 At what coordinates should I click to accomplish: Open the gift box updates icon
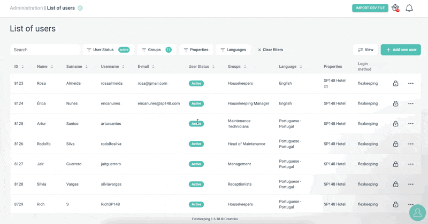(395, 8)
